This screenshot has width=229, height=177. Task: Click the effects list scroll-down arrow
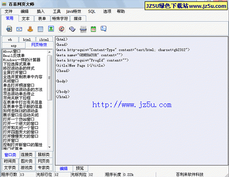[49, 147]
